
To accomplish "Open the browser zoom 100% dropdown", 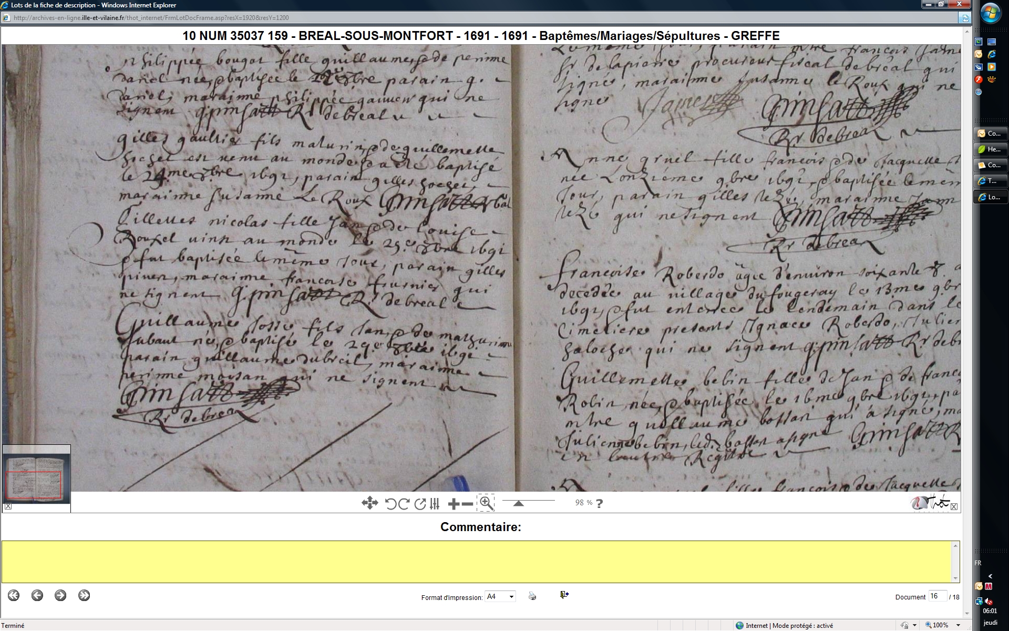I will point(957,625).
